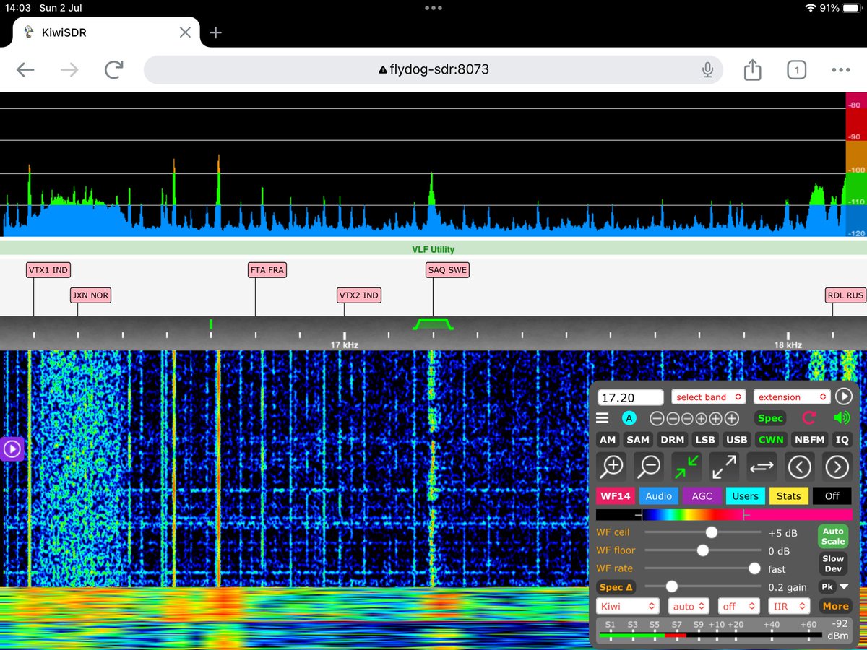Open the 'auto' dropdown
The image size is (867, 650).
click(689, 607)
